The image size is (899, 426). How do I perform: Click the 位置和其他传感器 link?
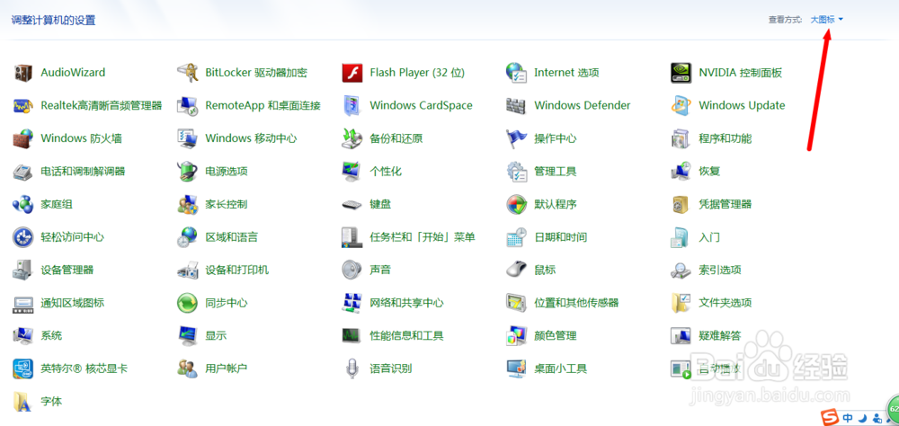(x=576, y=302)
